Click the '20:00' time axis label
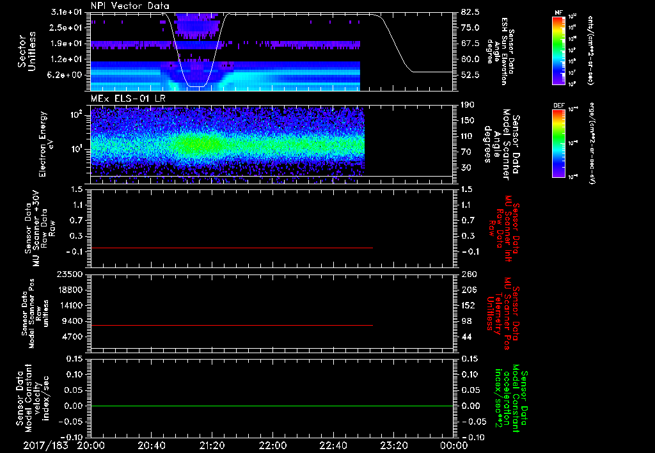 (x=91, y=445)
